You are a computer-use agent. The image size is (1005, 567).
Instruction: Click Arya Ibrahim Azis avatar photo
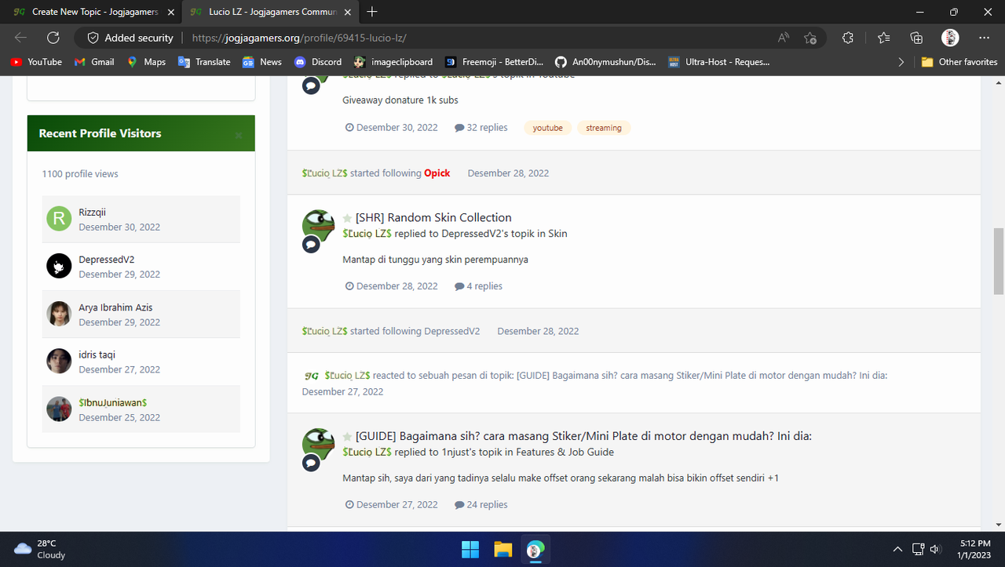click(x=59, y=314)
